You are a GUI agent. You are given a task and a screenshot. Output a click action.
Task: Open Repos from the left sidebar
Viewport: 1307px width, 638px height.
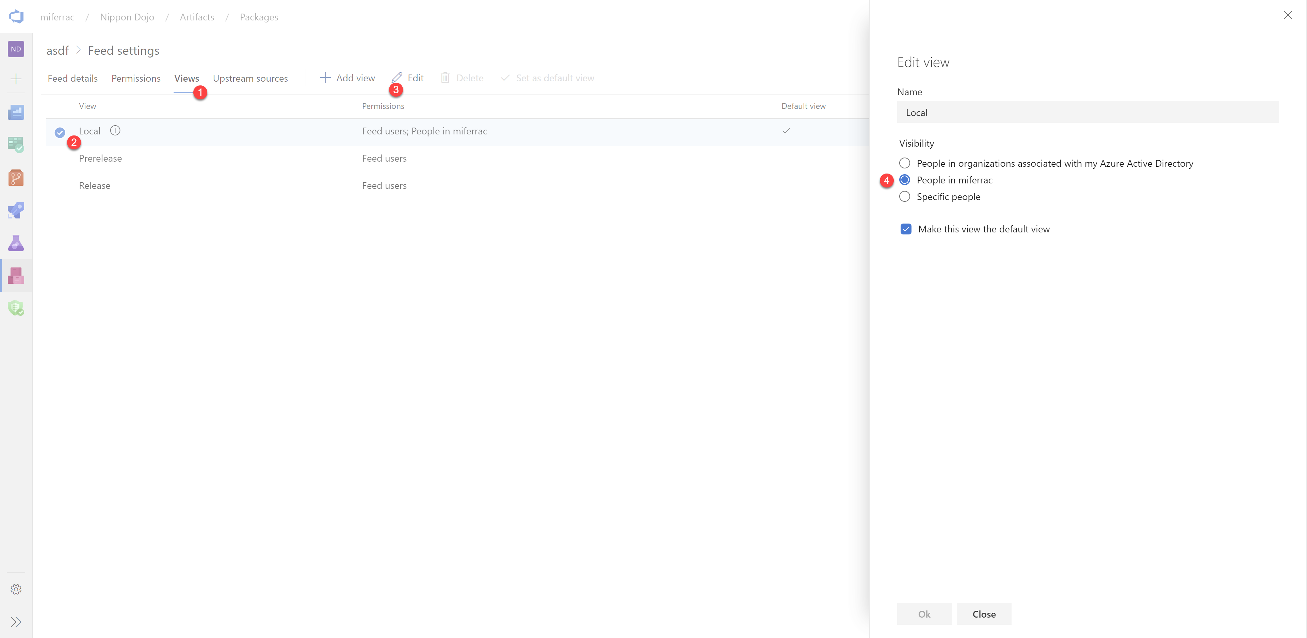point(16,178)
